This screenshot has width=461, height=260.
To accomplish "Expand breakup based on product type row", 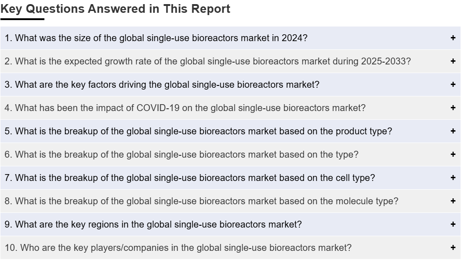I will coord(230,131).
